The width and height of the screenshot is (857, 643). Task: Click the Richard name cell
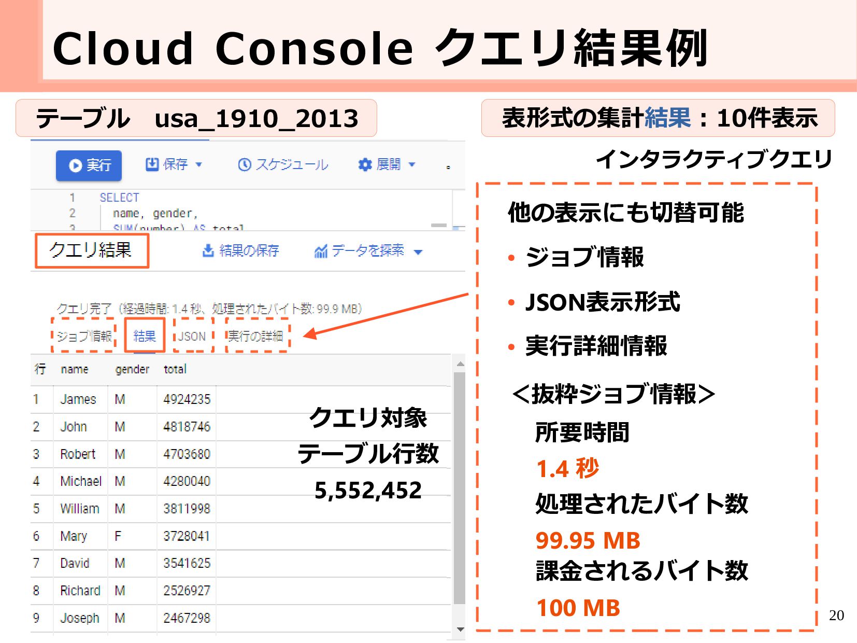(80, 591)
